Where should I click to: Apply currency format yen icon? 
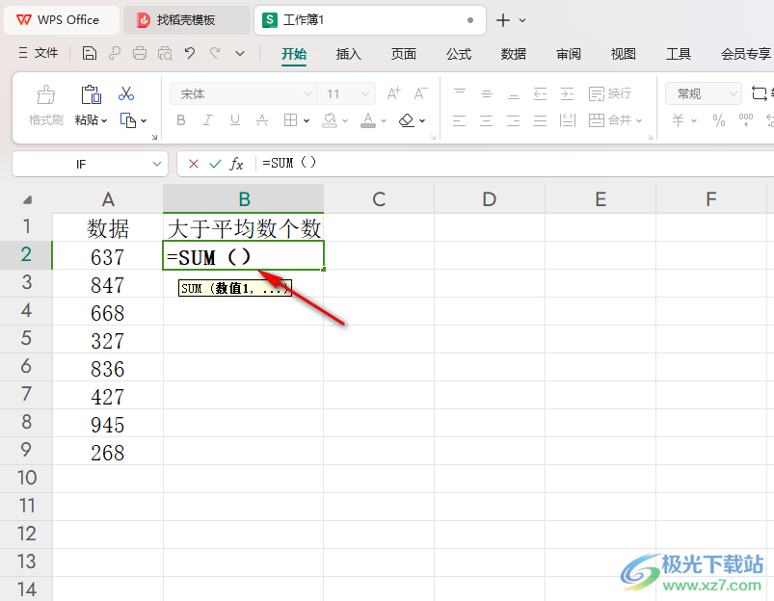(679, 119)
